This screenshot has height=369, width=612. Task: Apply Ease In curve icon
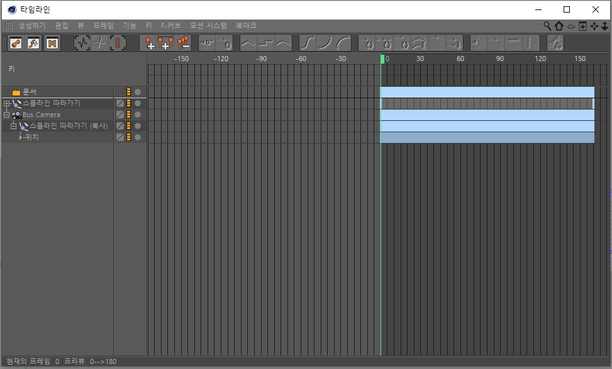click(x=325, y=43)
